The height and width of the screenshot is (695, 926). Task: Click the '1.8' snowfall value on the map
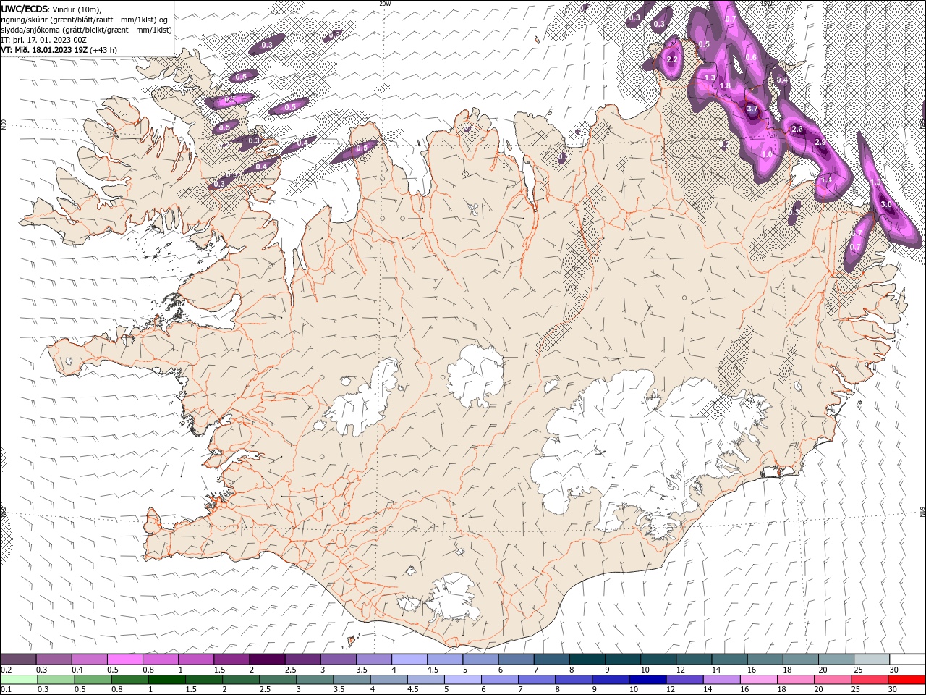(x=725, y=85)
